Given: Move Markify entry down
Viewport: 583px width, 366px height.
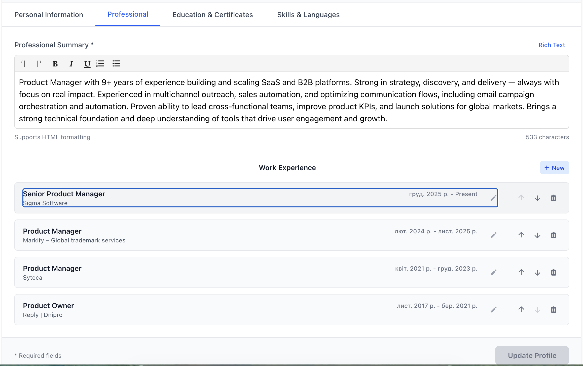Looking at the screenshot, I should coord(537,235).
